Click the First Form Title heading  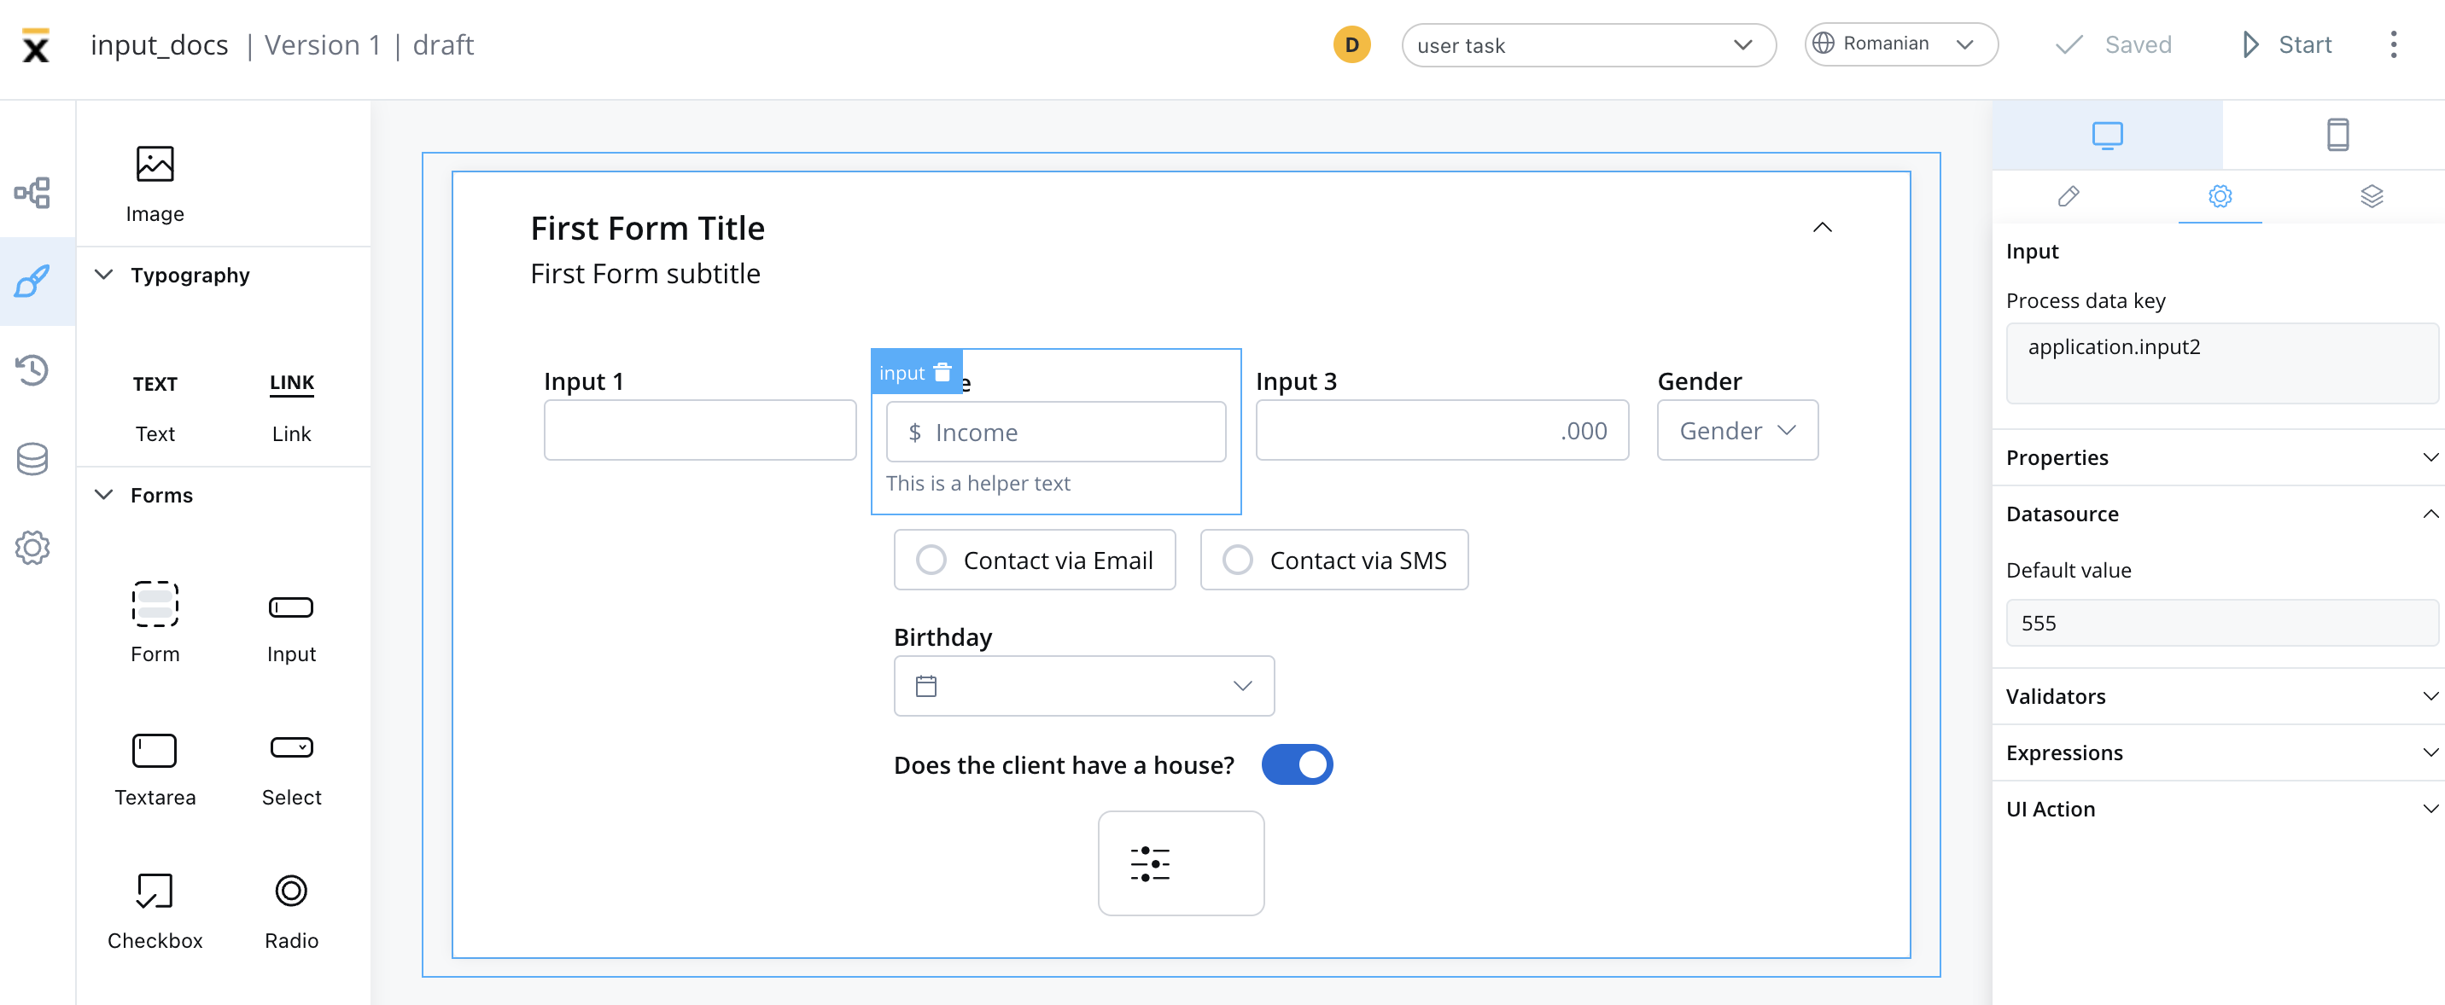point(647,229)
